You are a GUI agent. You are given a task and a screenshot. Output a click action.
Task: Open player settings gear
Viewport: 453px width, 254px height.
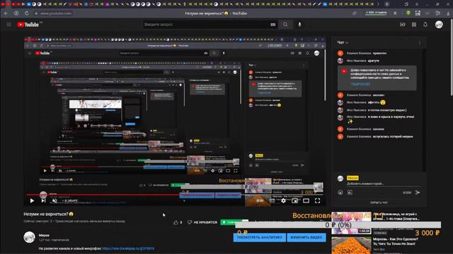[x=283, y=200]
